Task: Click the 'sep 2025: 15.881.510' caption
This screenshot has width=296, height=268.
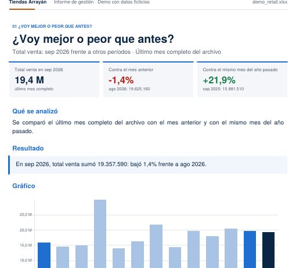Action: pyautogui.click(x=223, y=89)
